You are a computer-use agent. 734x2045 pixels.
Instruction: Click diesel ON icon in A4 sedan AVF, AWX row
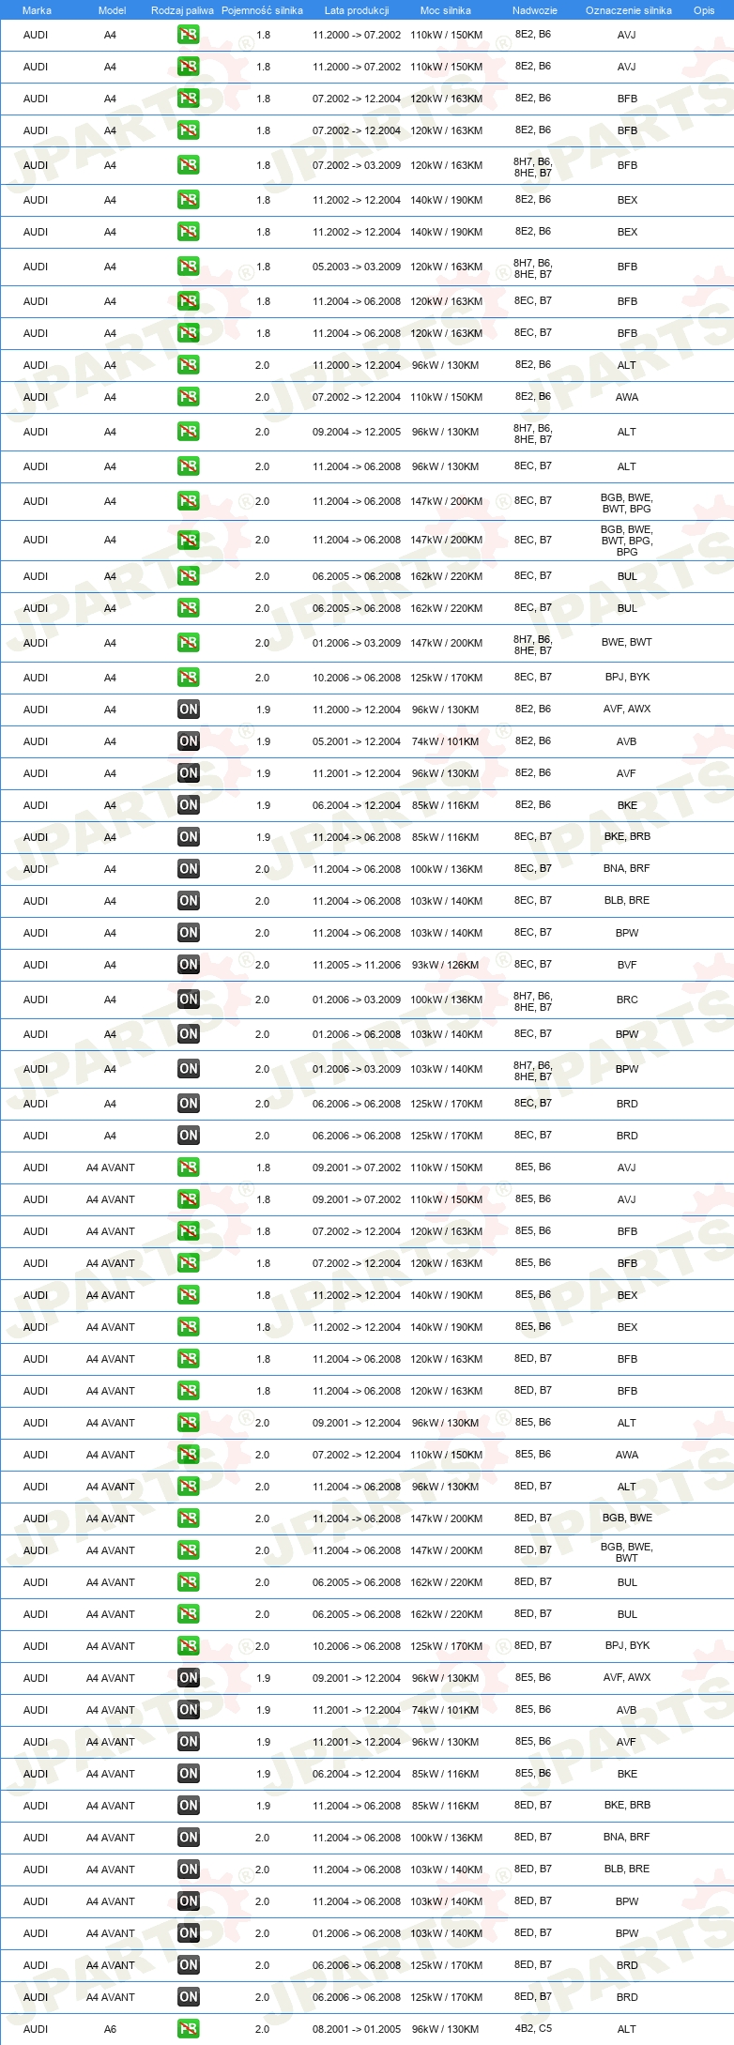tap(189, 710)
